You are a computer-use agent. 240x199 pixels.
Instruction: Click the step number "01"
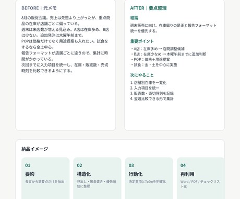point(28,165)
